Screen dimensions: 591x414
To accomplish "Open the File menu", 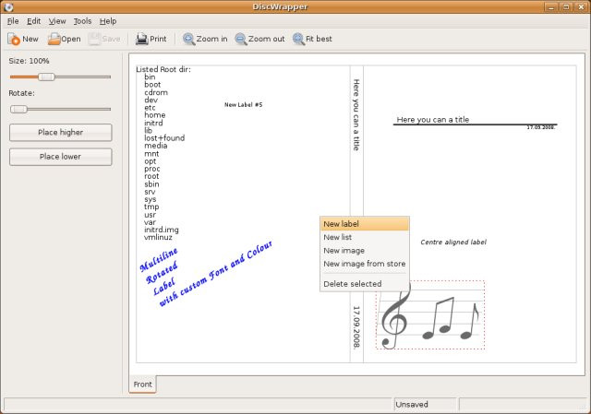I will pyautogui.click(x=13, y=20).
